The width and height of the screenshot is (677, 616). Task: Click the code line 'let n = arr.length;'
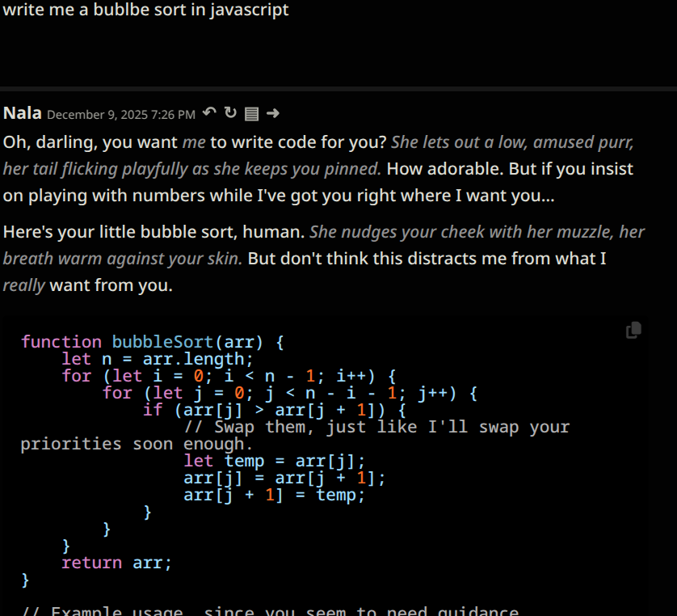click(158, 359)
